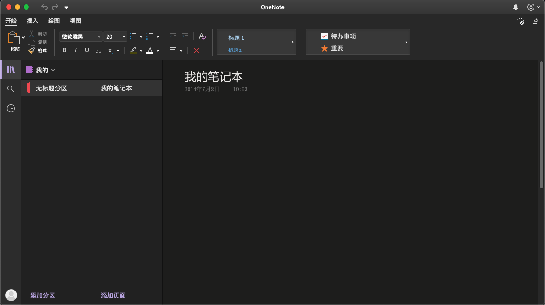This screenshot has height=305, width=545.
Task: Apply the 重要 star tag
Action: 324,48
